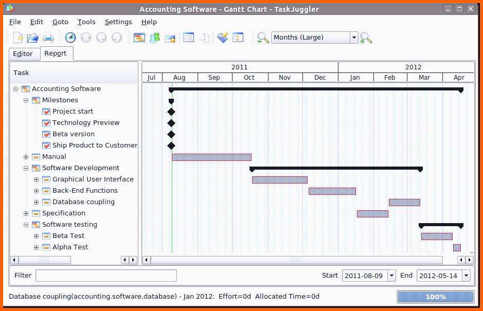
Task: Click the Zoom out magnifier
Action: pos(263,38)
